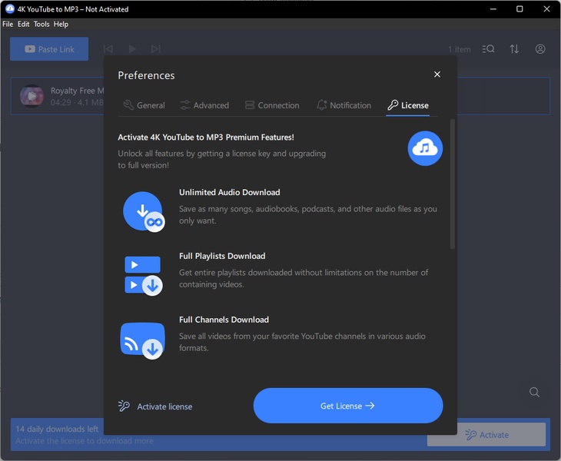Open the sort order icon

click(514, 49)
